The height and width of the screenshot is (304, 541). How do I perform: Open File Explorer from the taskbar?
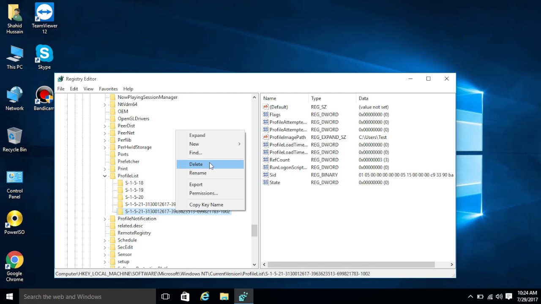pyautogui.click(x=224, y=297)
